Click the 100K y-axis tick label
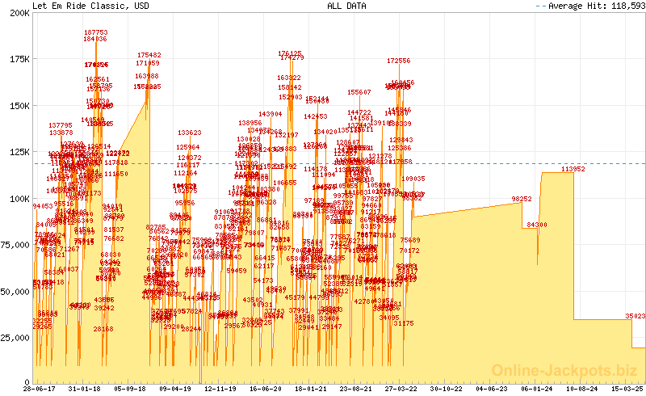The height and width of the screenshot is (396, 646). [x=19, y=199]
